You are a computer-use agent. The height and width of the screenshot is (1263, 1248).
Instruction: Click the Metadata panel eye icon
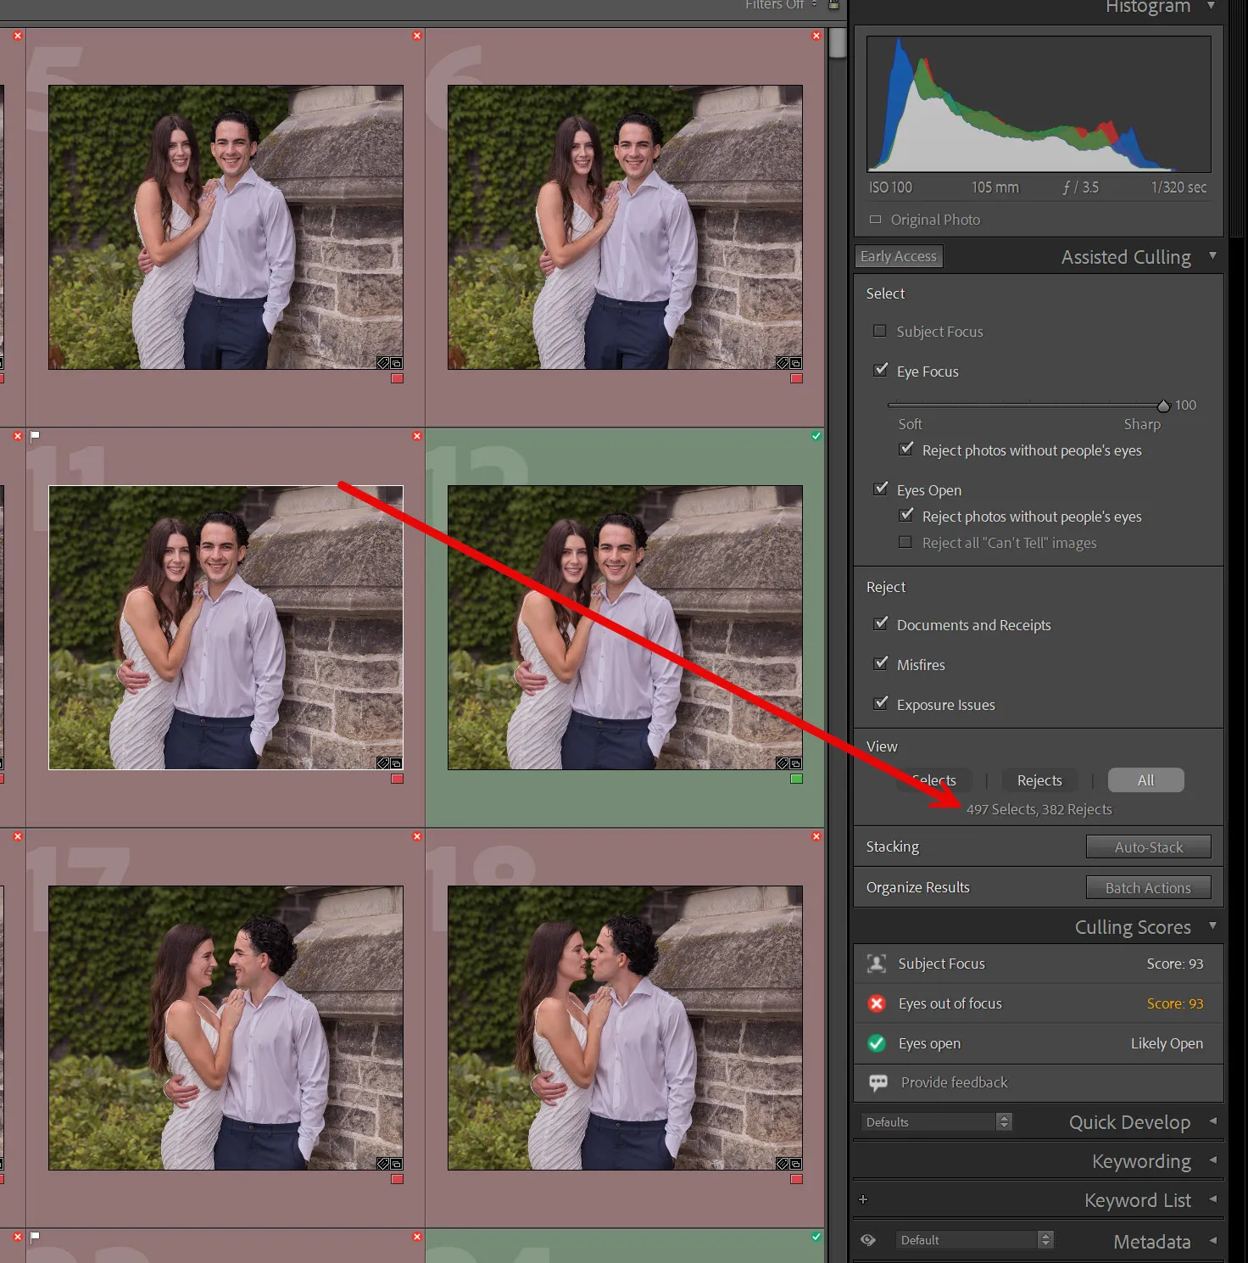pos(868,1240)
